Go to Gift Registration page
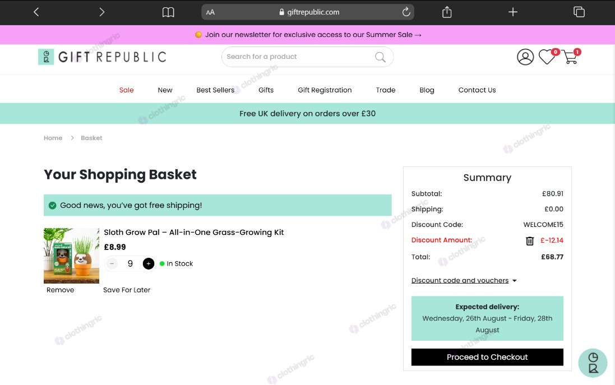 tap(325, 90)
